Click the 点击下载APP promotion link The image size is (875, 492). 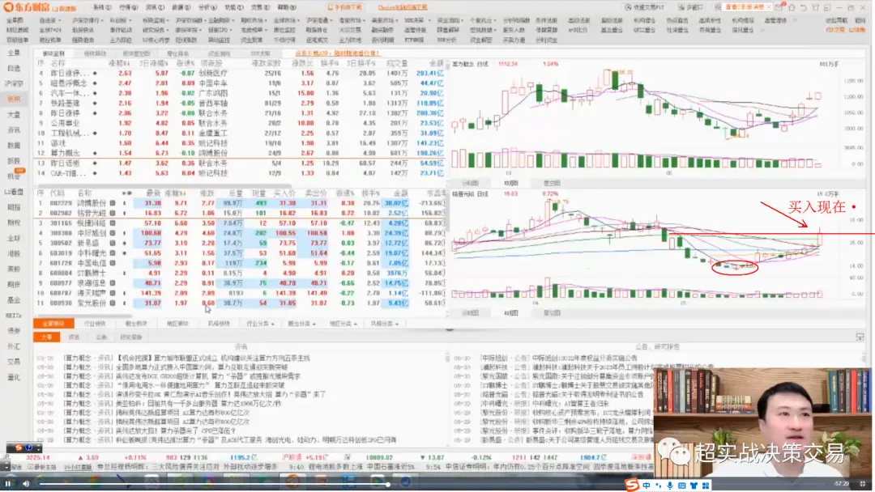(x=337, y=53)
